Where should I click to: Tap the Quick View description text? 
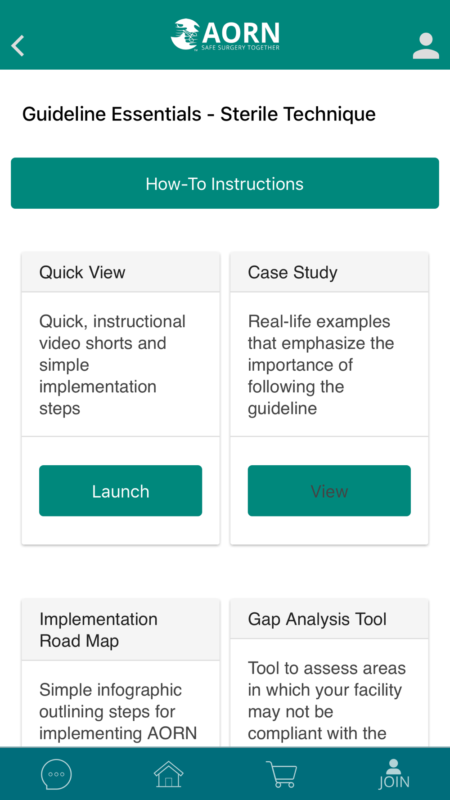(112, 365)
